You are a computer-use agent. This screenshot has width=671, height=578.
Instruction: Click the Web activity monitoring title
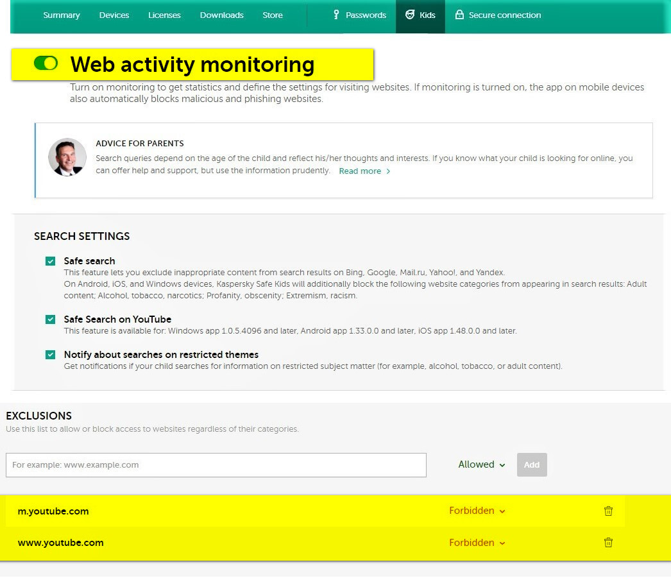pyautogui.click(x=192, y=65)
